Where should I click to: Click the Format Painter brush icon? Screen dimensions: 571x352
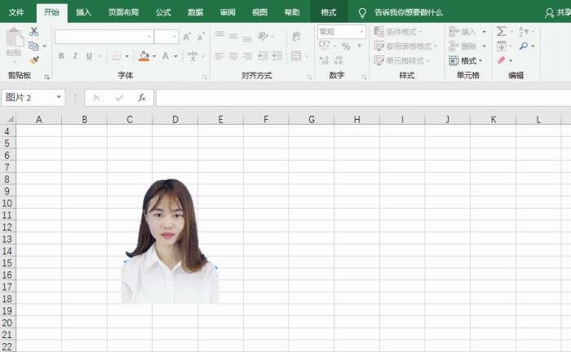[34, 59]
